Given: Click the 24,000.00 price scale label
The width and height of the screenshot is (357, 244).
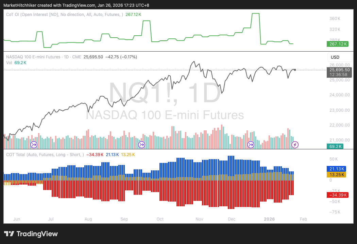Looking at the screenshot, I should pos(340,95).
